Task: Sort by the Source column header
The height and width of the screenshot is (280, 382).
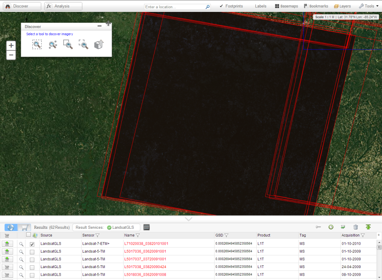Action: click(46, 235)
